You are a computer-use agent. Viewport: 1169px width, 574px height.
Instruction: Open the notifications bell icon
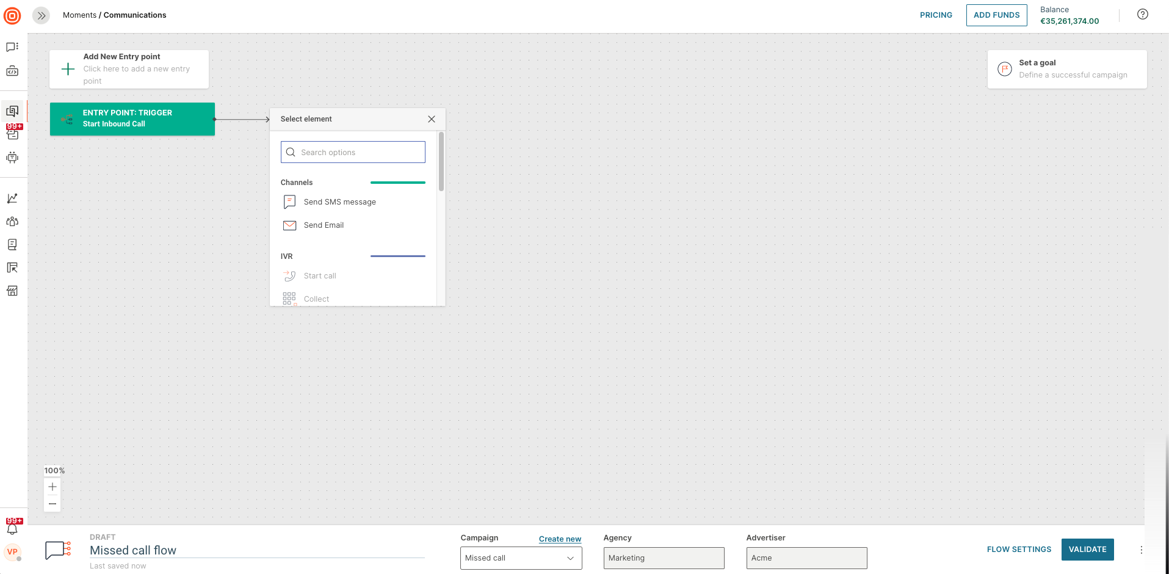[12, 529]
